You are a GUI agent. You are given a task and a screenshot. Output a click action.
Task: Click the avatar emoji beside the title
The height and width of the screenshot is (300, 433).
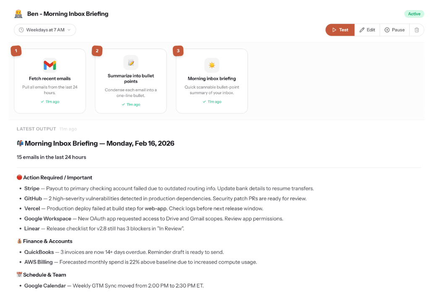pyautogui.click(x=18, y=14)
